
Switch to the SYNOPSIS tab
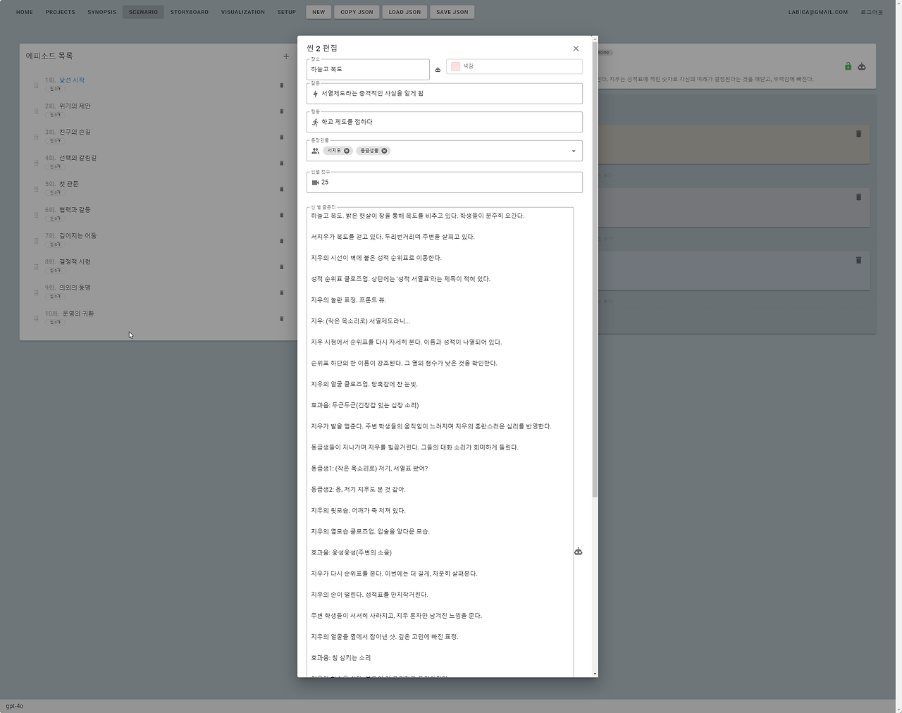tap(102, 12)
